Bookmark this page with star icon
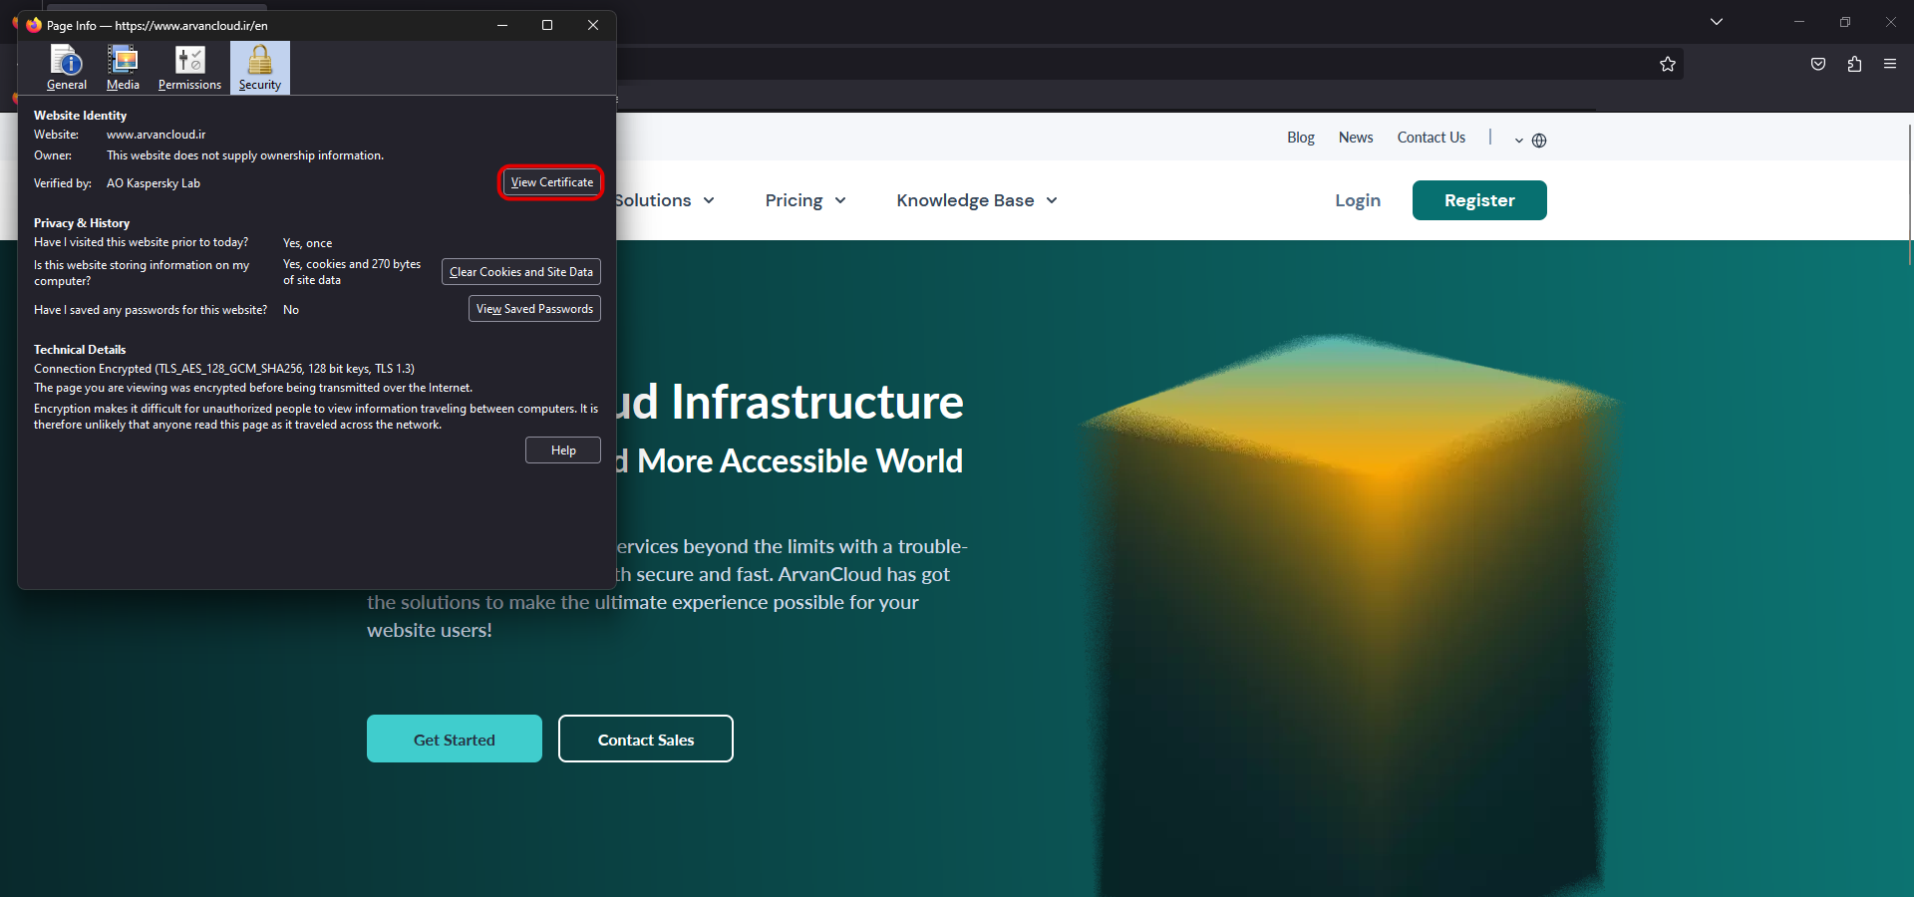This screenshot has height=897, width=1914. coord(1668,65)
